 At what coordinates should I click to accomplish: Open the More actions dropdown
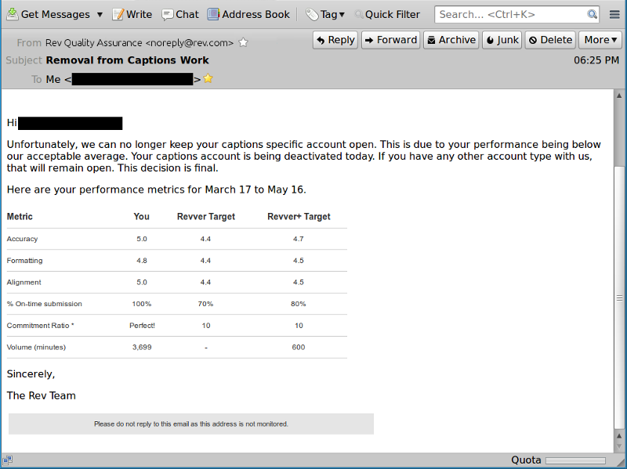(x=600, y=40)
